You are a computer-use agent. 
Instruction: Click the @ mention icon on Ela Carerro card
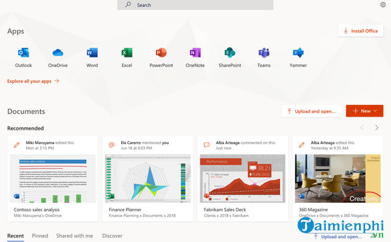coord(111,145)
